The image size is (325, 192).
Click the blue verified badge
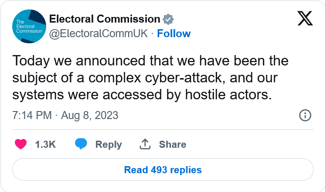coord(168,19)
